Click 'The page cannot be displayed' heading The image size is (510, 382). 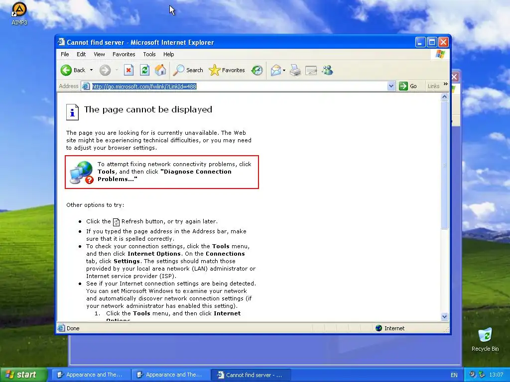148,109
